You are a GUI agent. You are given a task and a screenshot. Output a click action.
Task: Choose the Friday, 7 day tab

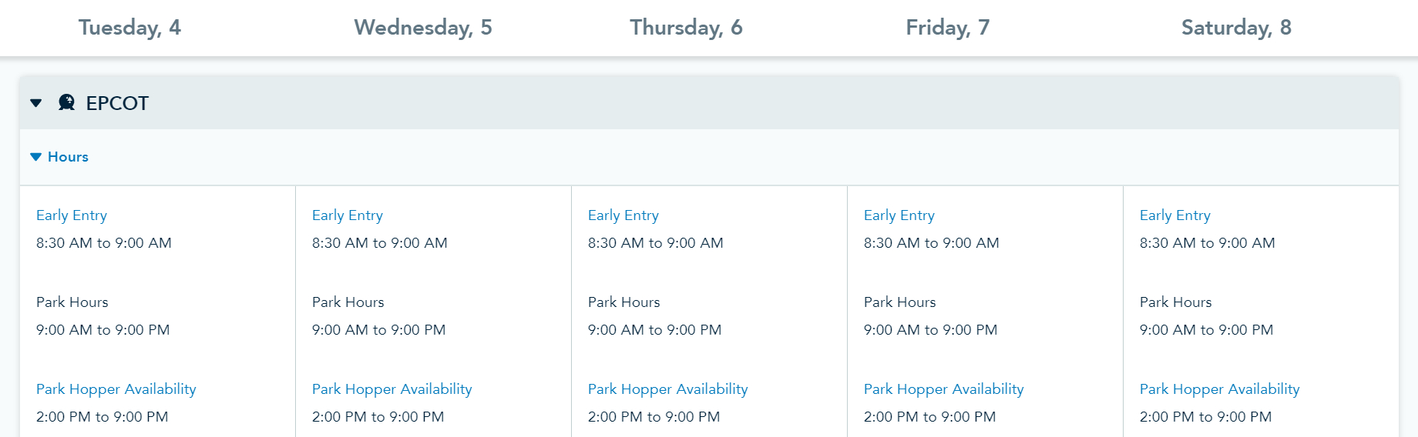(x=947, y=28)
